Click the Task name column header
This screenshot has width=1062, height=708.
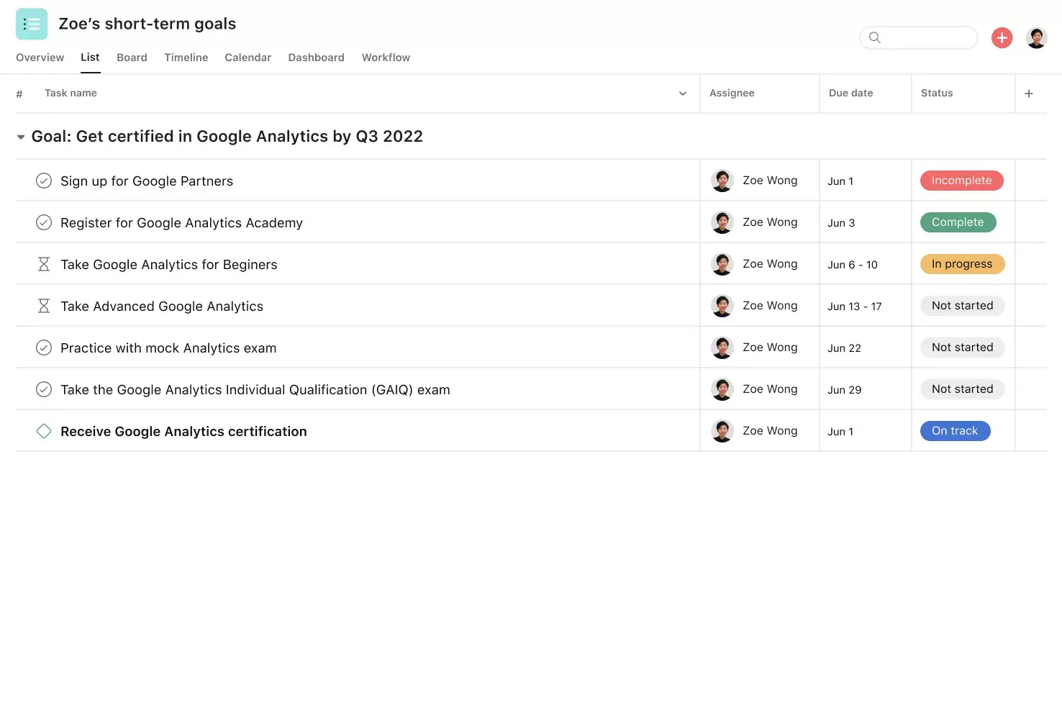[x=71, y=94]
